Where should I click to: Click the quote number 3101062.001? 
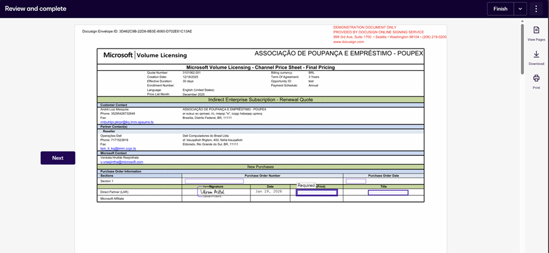[x=192, y=73]
